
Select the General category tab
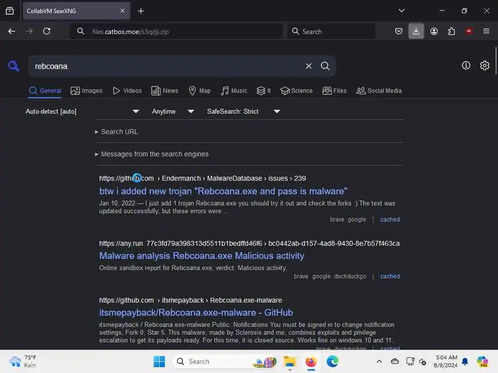click(45, 91)
